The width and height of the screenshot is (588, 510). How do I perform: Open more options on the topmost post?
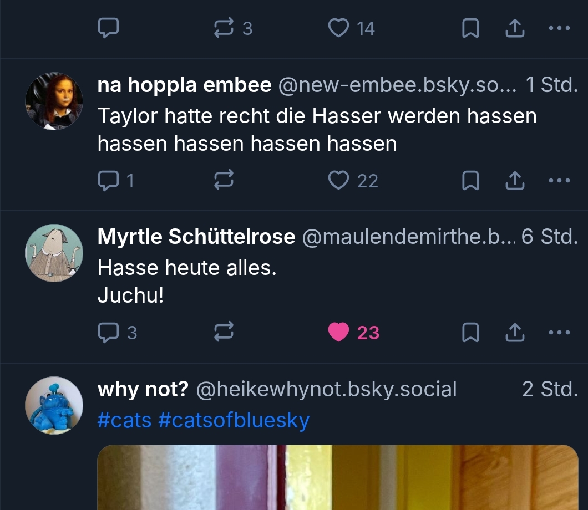(x=559, y=28)
